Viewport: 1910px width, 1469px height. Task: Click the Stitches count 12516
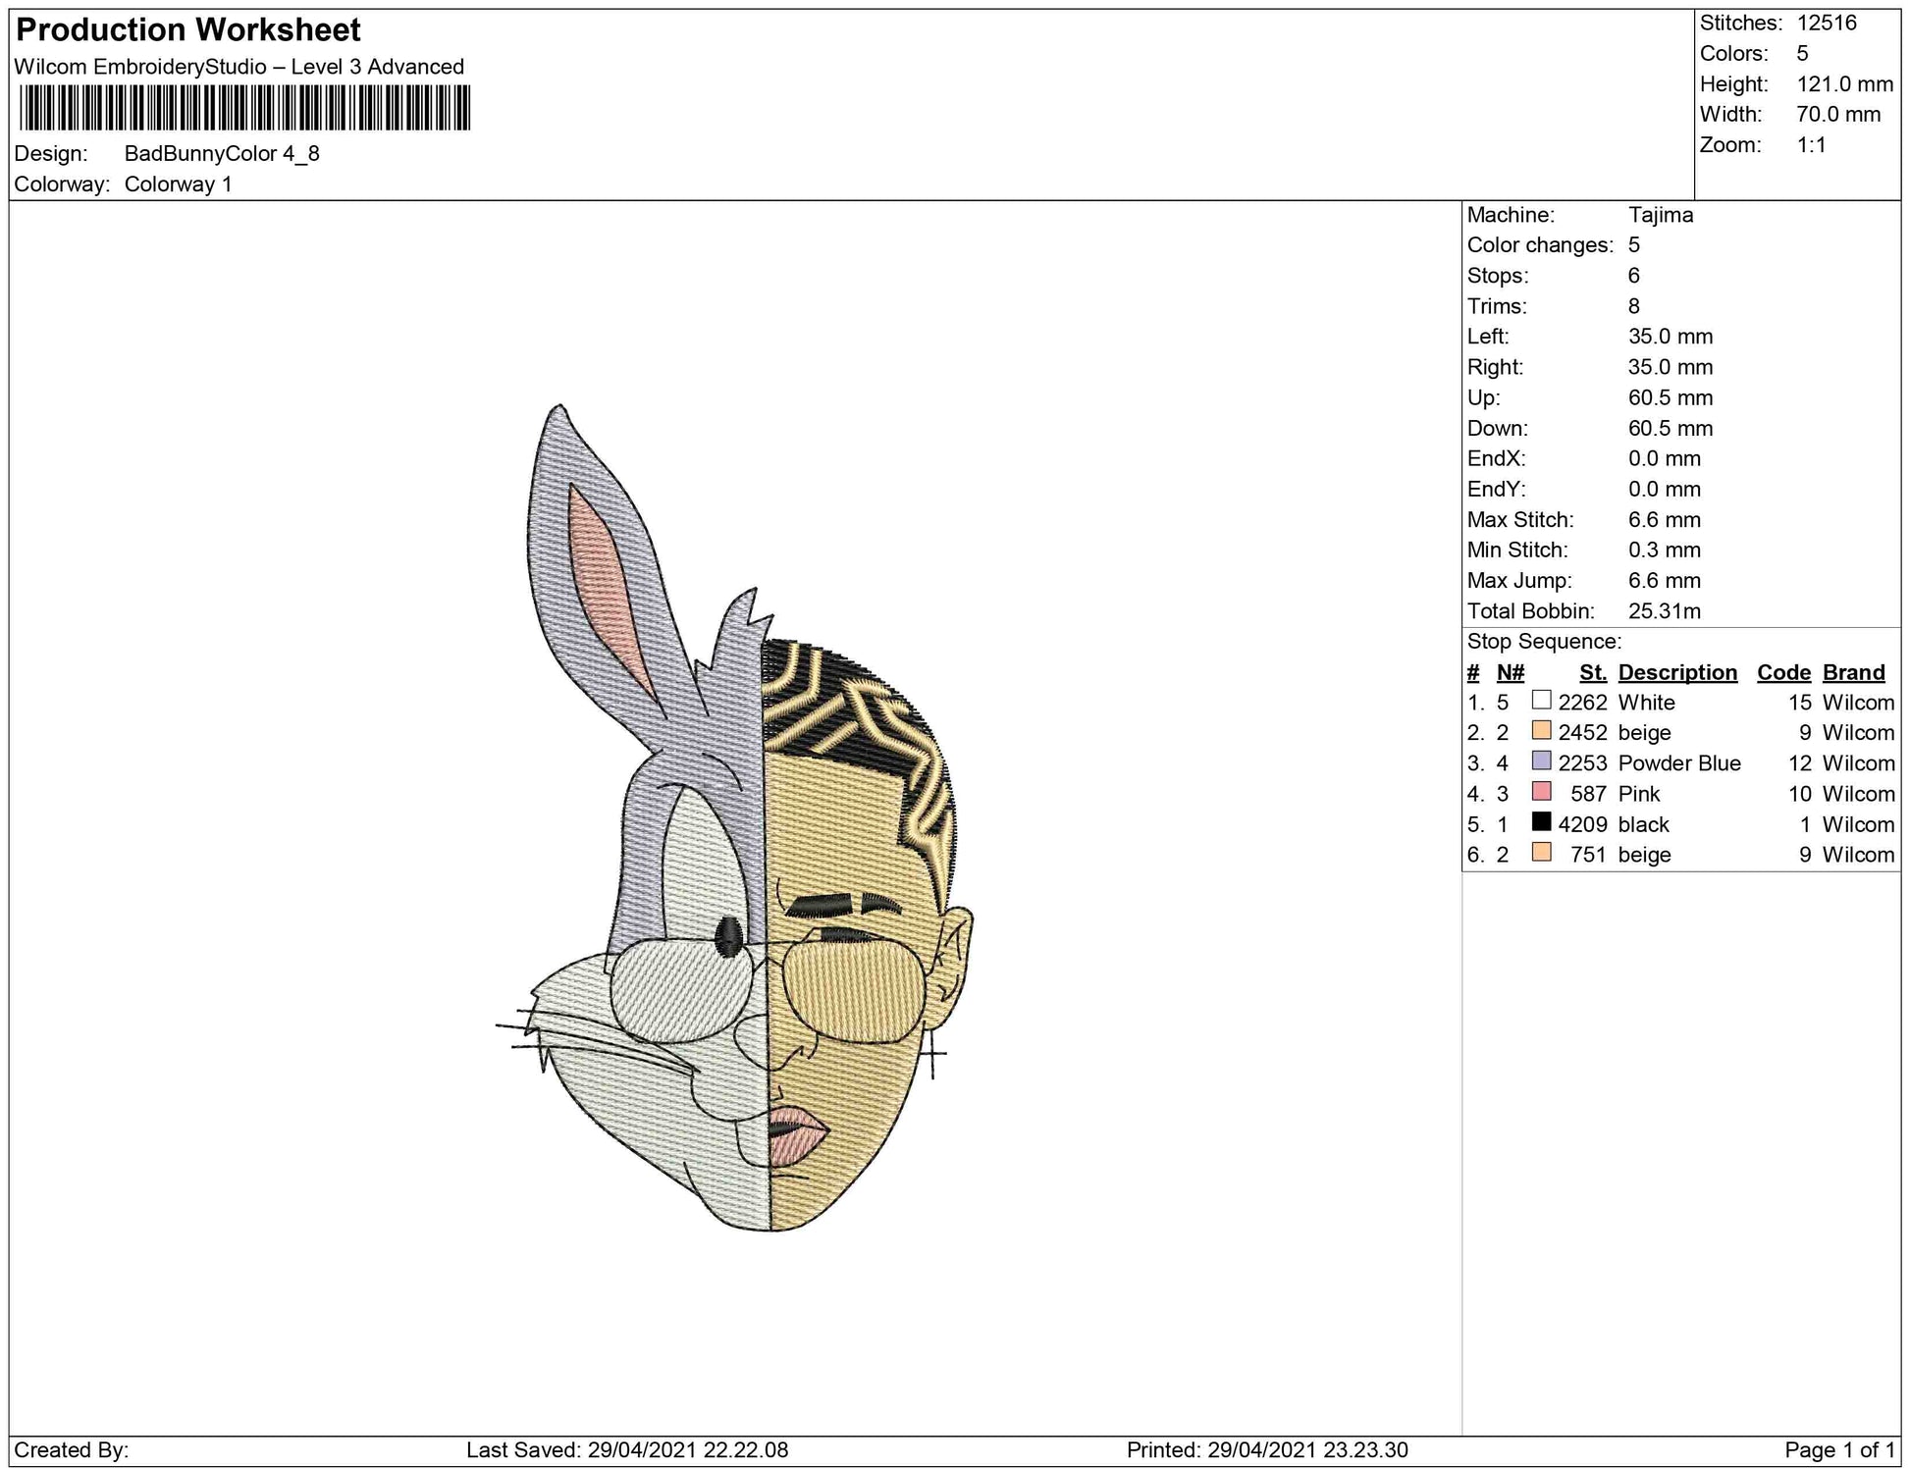[x=1826, y=24]
